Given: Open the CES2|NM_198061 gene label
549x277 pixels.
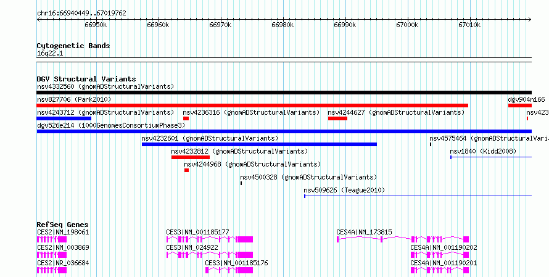Looking at the screenshot, I should [x=63, y=232].
